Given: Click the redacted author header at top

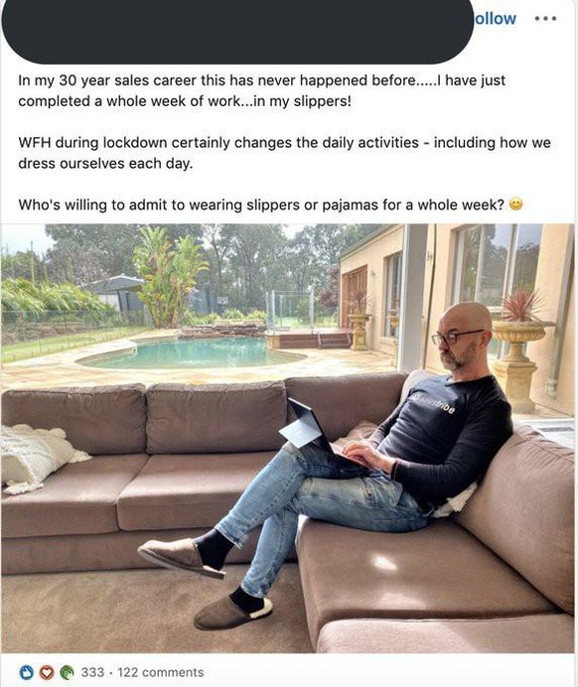Looking at the screenshot, I should click(237, 31).
